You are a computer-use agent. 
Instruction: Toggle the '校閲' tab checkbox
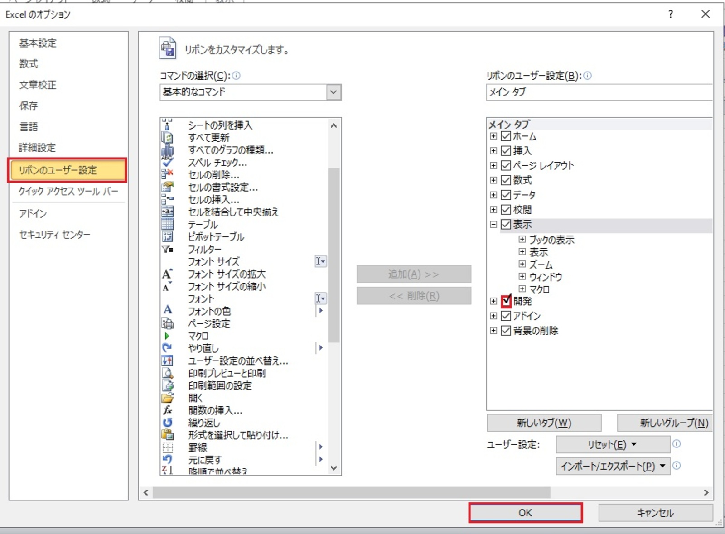pyautogui.click(x=506, y=209)
